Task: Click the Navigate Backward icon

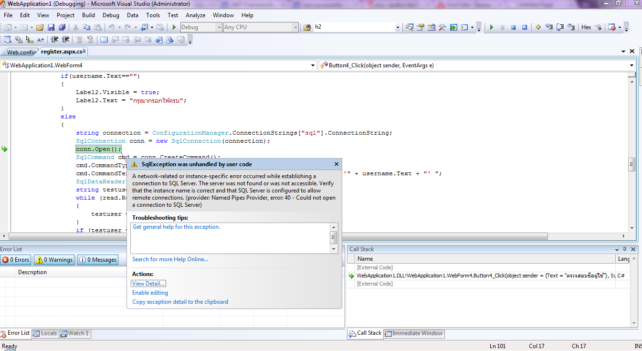Action: point(144,27)
